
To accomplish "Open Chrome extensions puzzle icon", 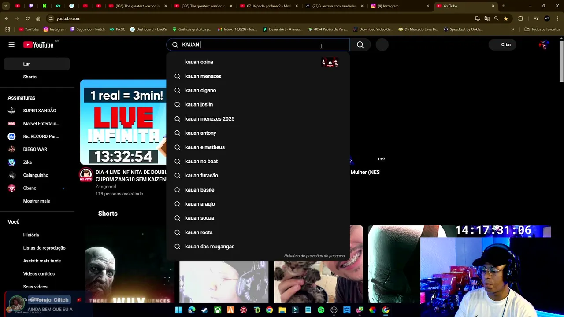I will click(x=520, y=18).
